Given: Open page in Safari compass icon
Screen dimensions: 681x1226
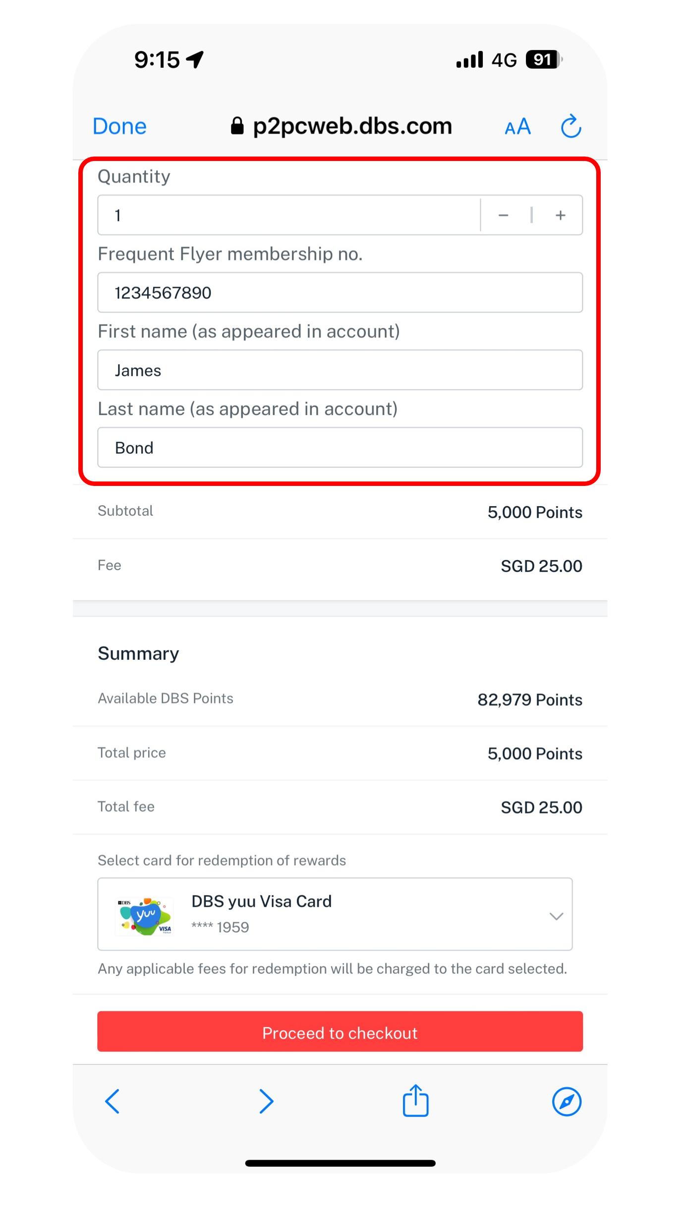Looking at the screenshot, I should [567, 1101].
